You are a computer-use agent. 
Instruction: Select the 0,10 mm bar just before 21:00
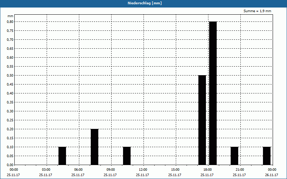(235, 156)
